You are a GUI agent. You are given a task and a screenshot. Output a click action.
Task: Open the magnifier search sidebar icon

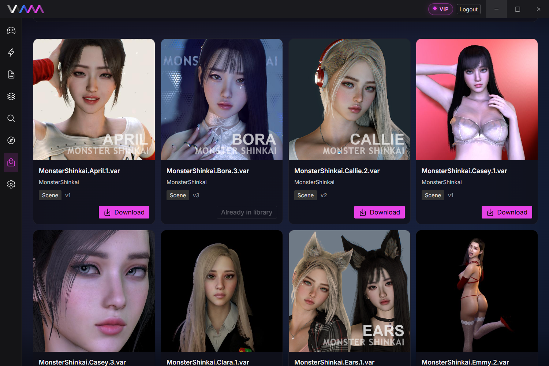11,119
